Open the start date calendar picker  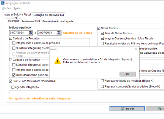point(30,33)
